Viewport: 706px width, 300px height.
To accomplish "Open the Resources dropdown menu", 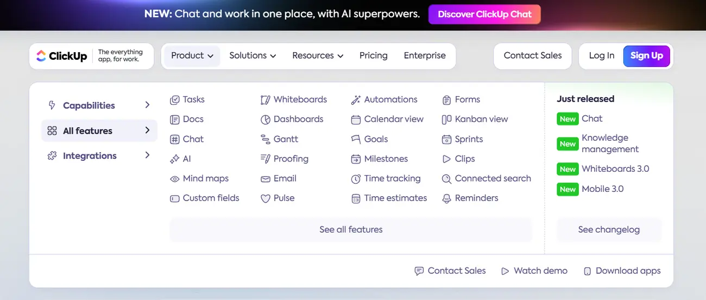I will pos(318,55).
